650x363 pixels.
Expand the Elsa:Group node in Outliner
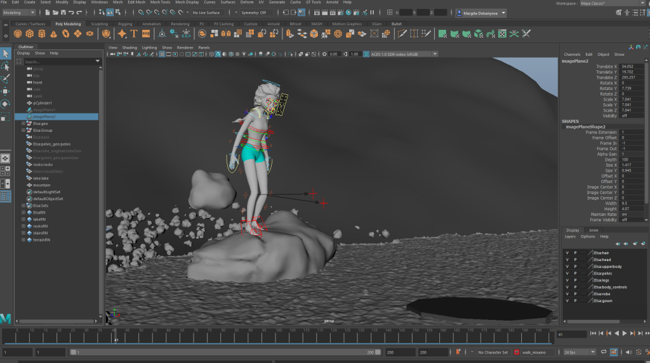point(23,131)
